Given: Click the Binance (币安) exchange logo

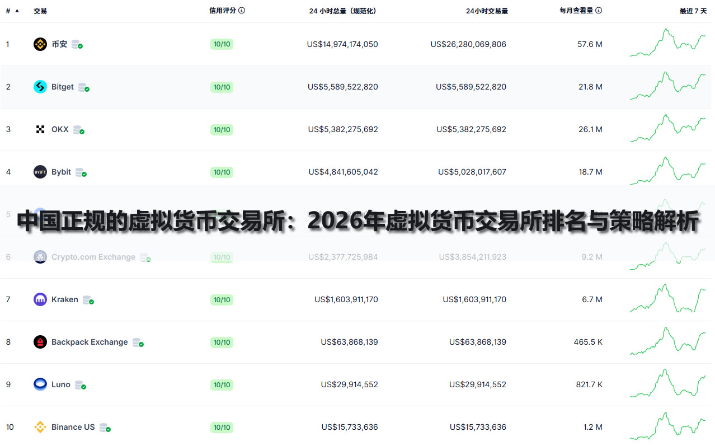Looking at the screenshot, I should coord(40,44).
